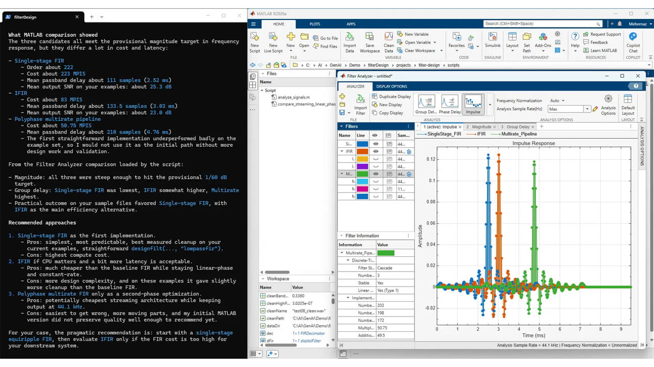Image resolution: width=654 pixels, height=367 pixels.
Task: Click Clean Data icon
Action: 389,37
